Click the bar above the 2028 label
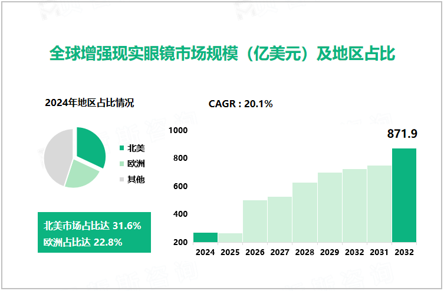Screen dimensions: 444x291 click(x=305, y=213)
